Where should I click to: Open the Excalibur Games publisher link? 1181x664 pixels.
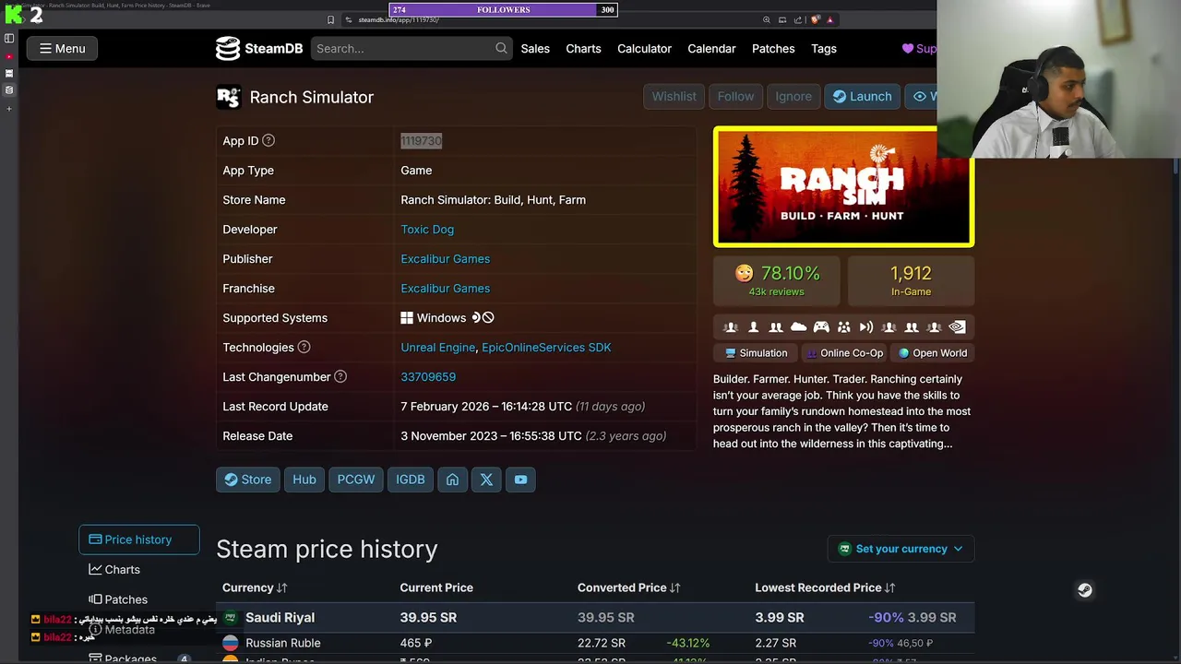tap(445, 258)
